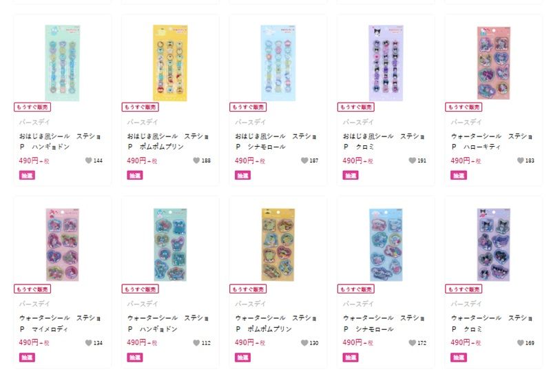This screenshot has width=551, height=374.
Task: Open the ウォーターシール シナモロール product title
Action: (384, 324)
